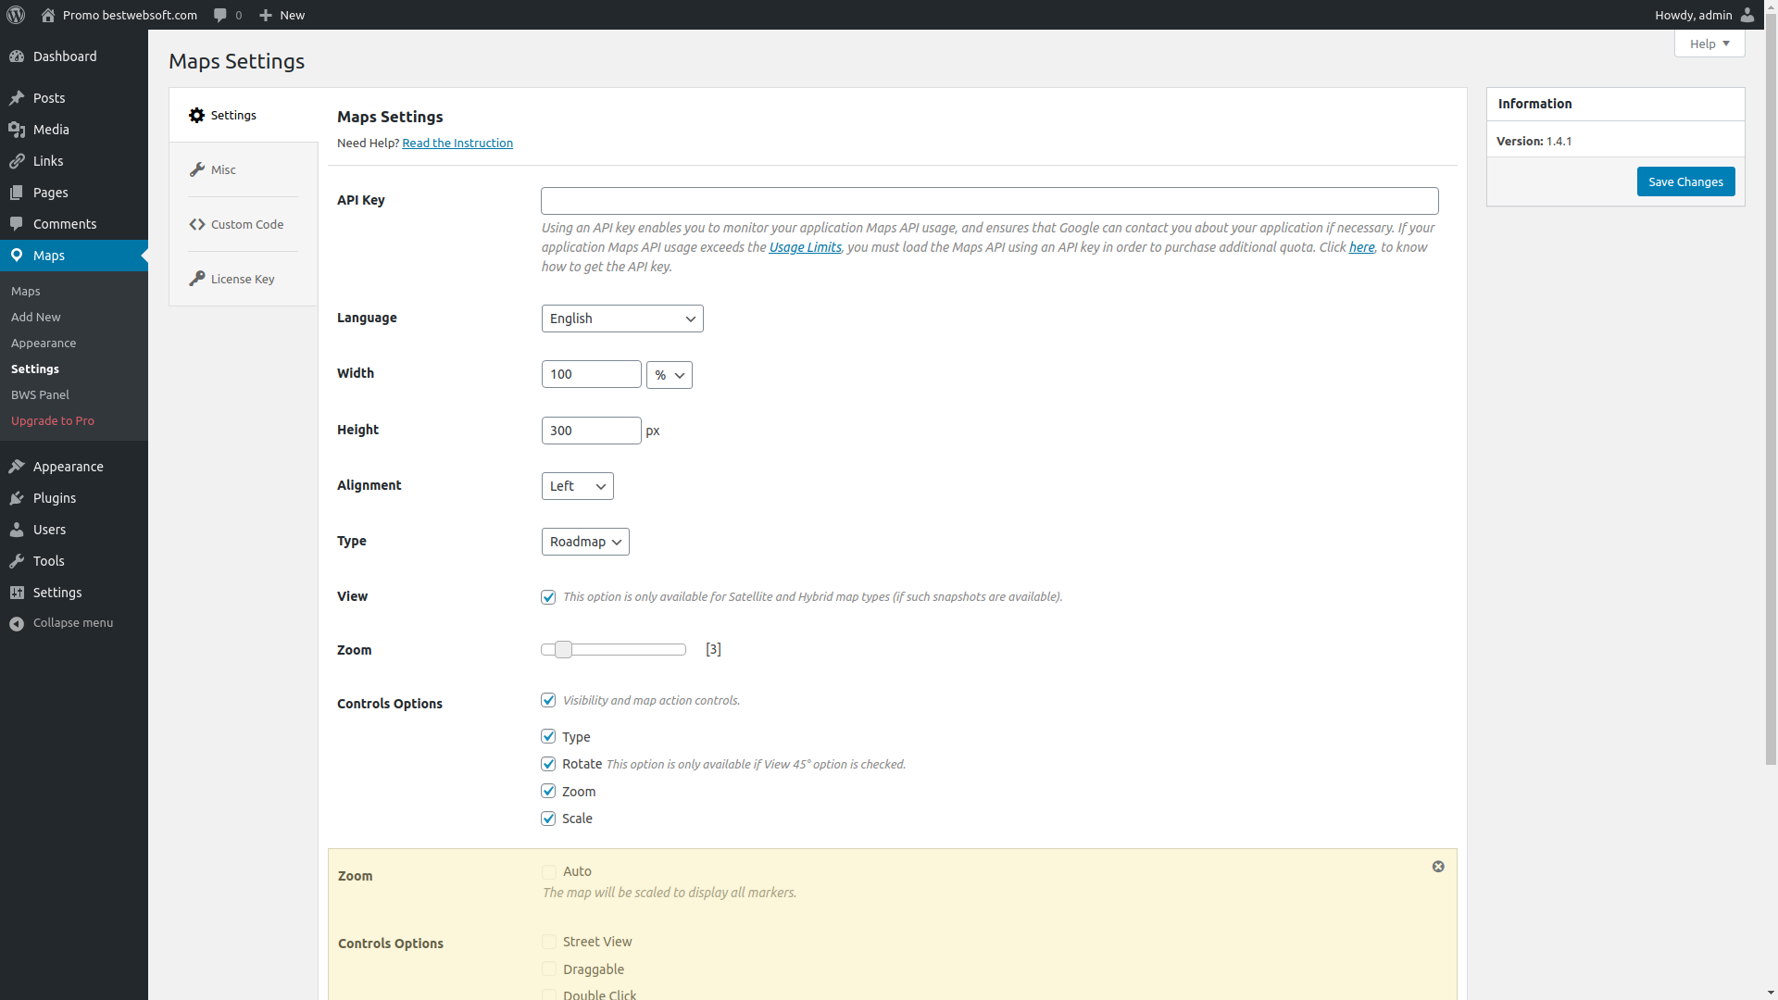
Task: Expand the Help panel
Action: pyautogui.click(x=1709, y=44)
